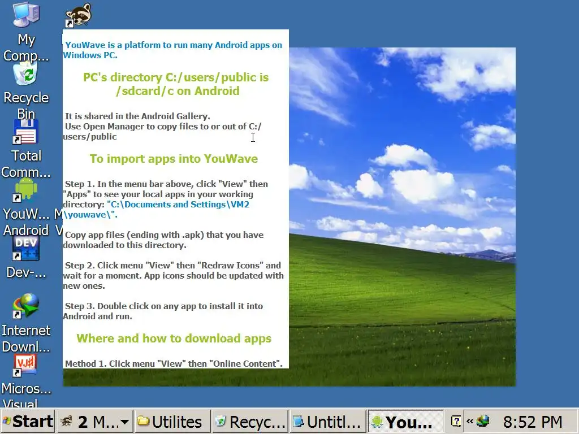Screen dimensions: 579x434
Task: Click the 'YouWave is a platform' intro text
Action: (172, 50)
